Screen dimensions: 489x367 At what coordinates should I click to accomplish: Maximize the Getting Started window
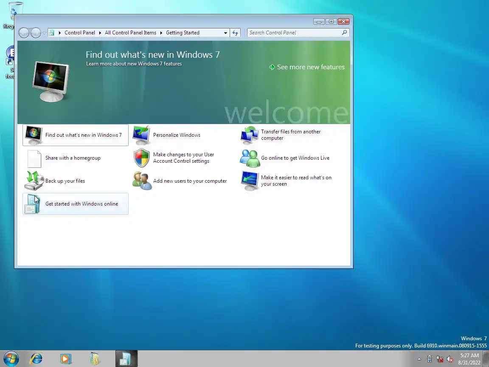point(331,22)
